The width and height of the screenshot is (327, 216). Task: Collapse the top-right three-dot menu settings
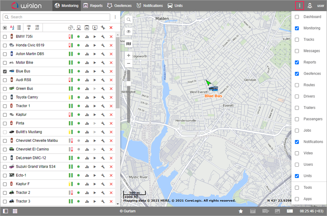(x=300, y=6)
